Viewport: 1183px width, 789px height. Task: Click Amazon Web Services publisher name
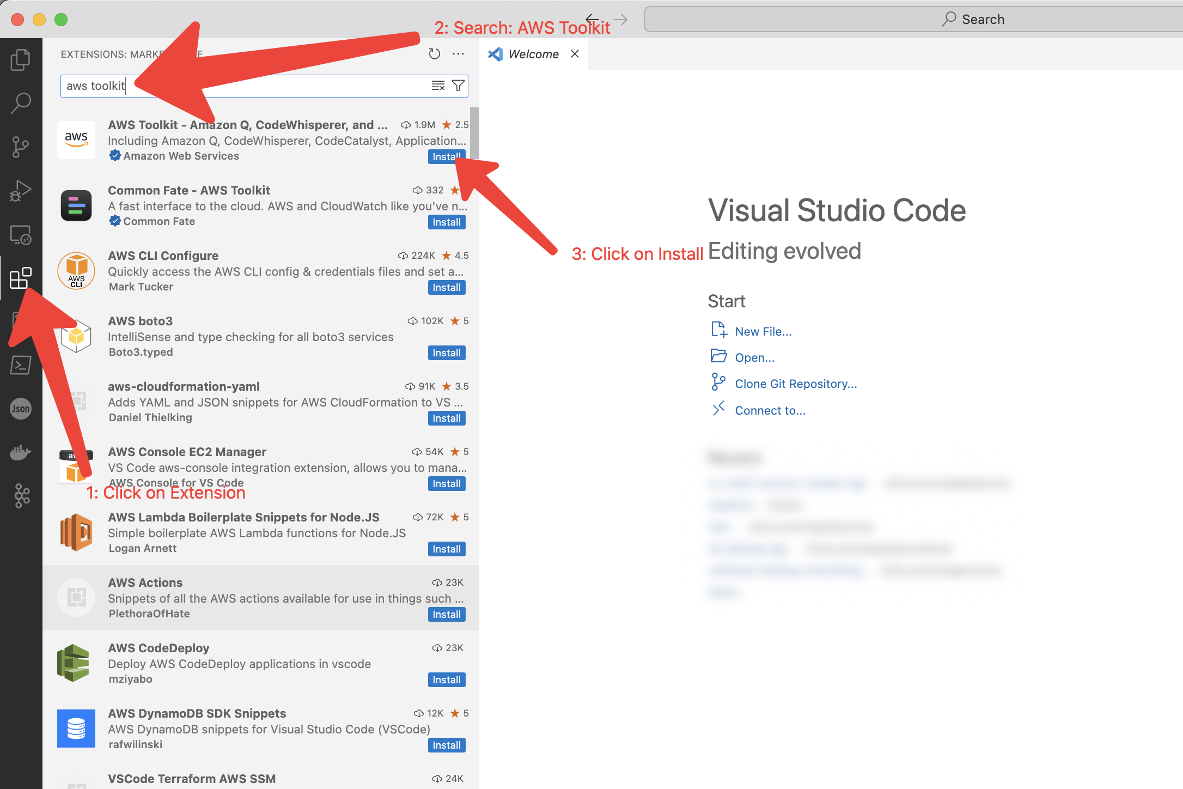(181, 156)
